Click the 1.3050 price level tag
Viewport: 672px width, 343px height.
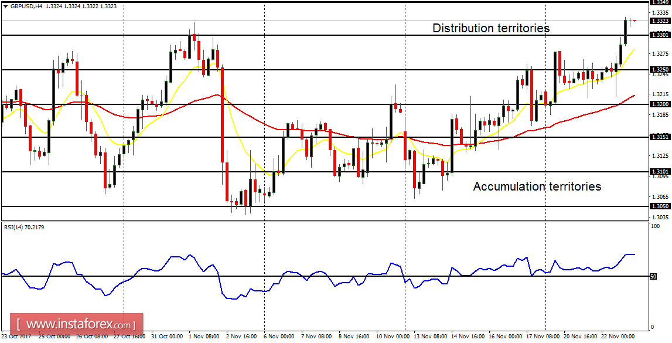click(660, 206)
